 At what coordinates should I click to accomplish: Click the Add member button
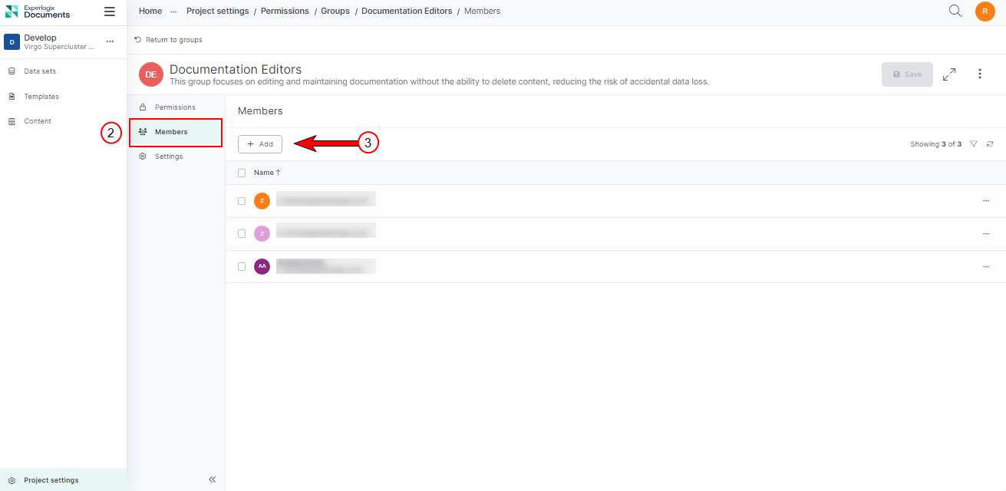[x=260, y=144]
